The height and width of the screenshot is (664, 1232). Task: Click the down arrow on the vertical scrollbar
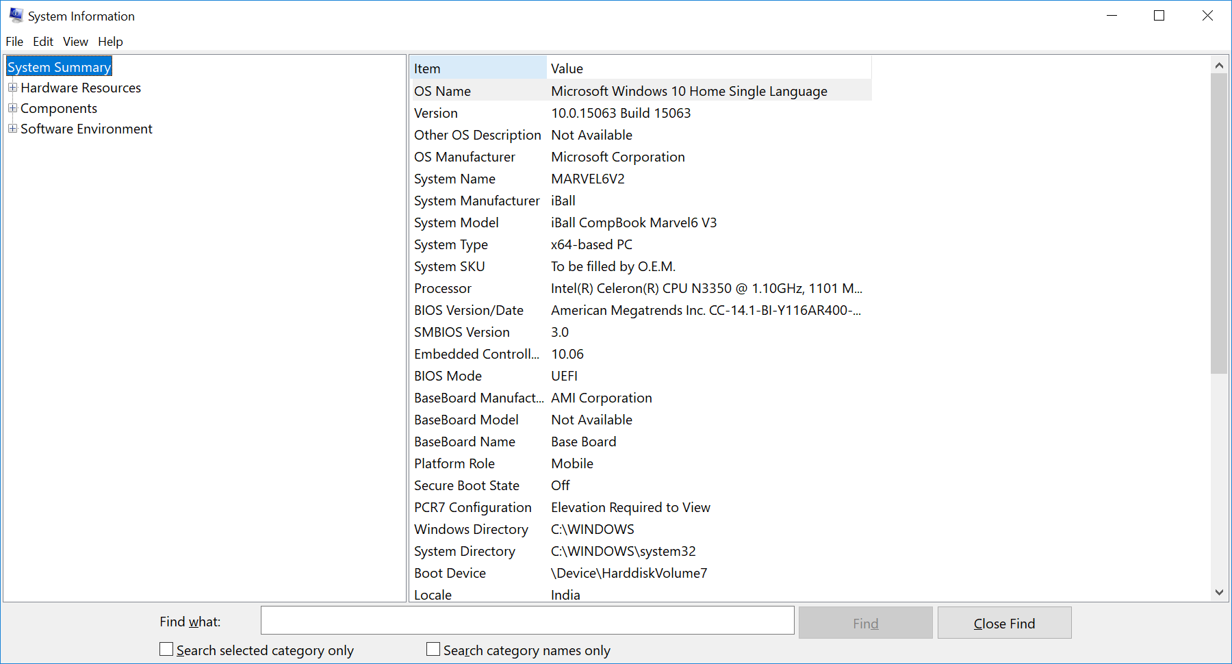pos(1220,591)
